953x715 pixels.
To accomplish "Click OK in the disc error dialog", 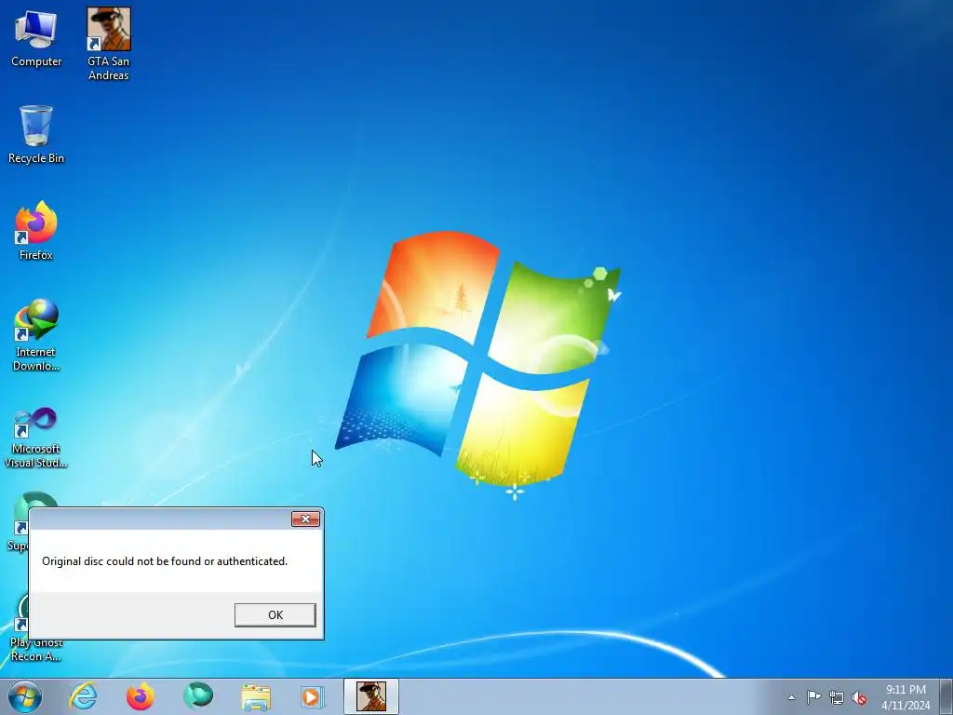I will (x=275, y=614).
